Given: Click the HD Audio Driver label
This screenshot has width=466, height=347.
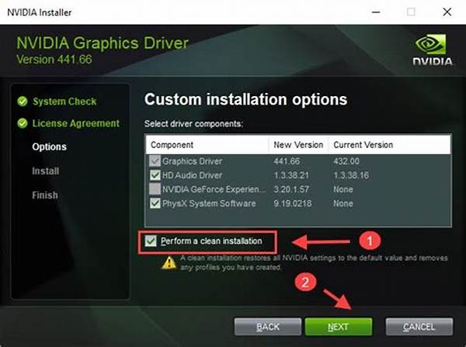Looking at the screenshot, I should pos(193,175).
